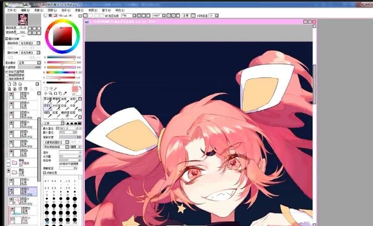The image size is (373, 226).
Task: Select the lasso selection tool
Action: click(51, 89)
